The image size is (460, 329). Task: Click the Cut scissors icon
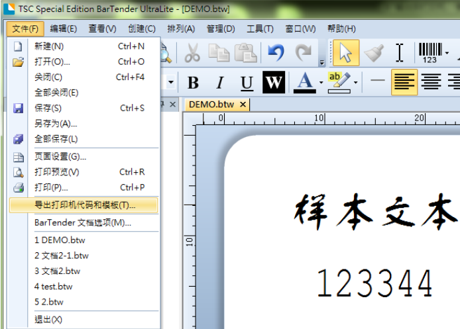(x=192, y=53)
